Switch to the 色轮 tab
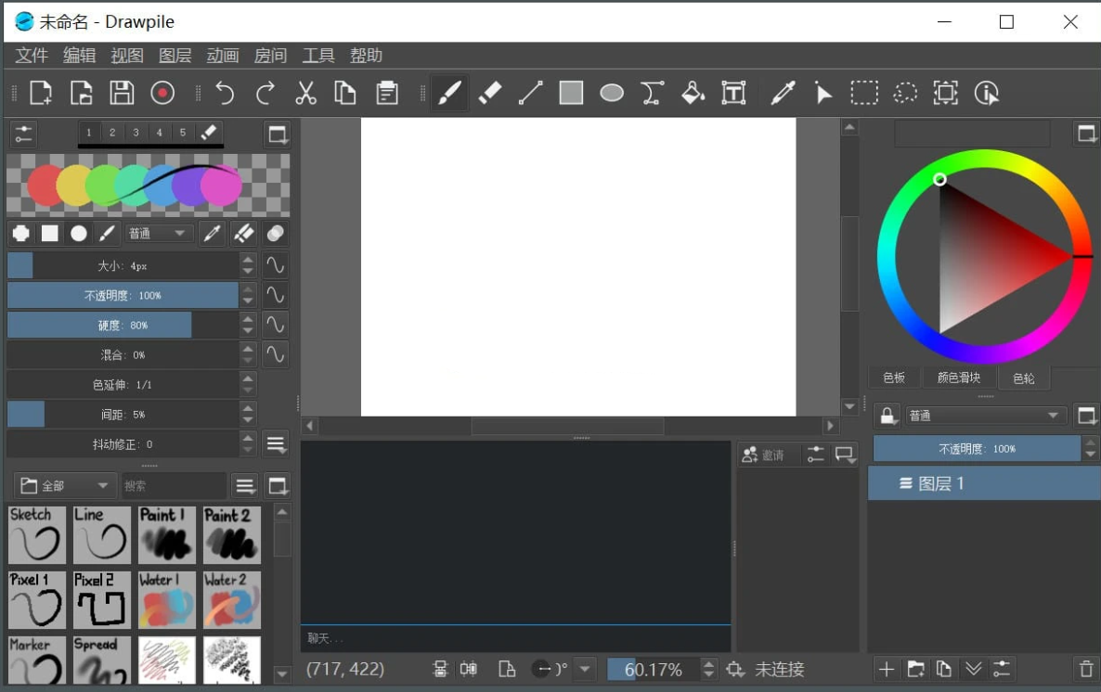The width and height of the screenshot is (1101, 692). point(1023,378)
